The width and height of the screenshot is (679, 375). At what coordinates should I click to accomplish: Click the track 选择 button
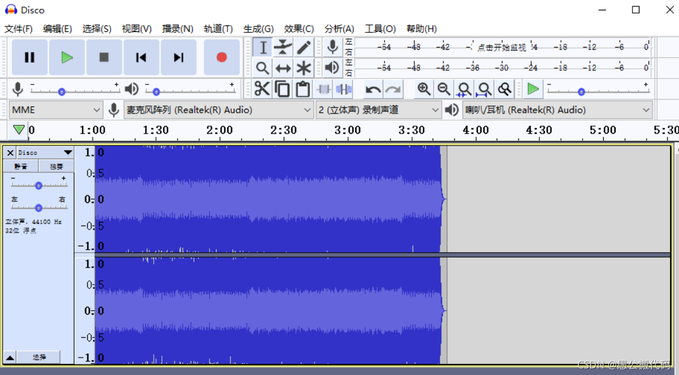pyautogui.click(x=39, y=357)
